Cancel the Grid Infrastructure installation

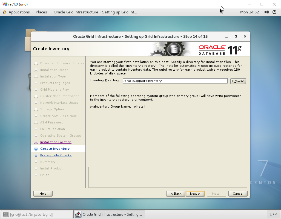tap(238, 194)
